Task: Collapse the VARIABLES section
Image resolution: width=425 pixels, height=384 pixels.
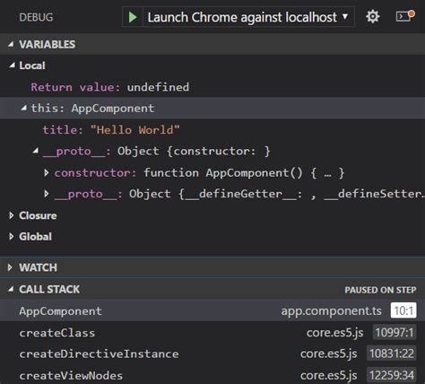Action: 11,44
